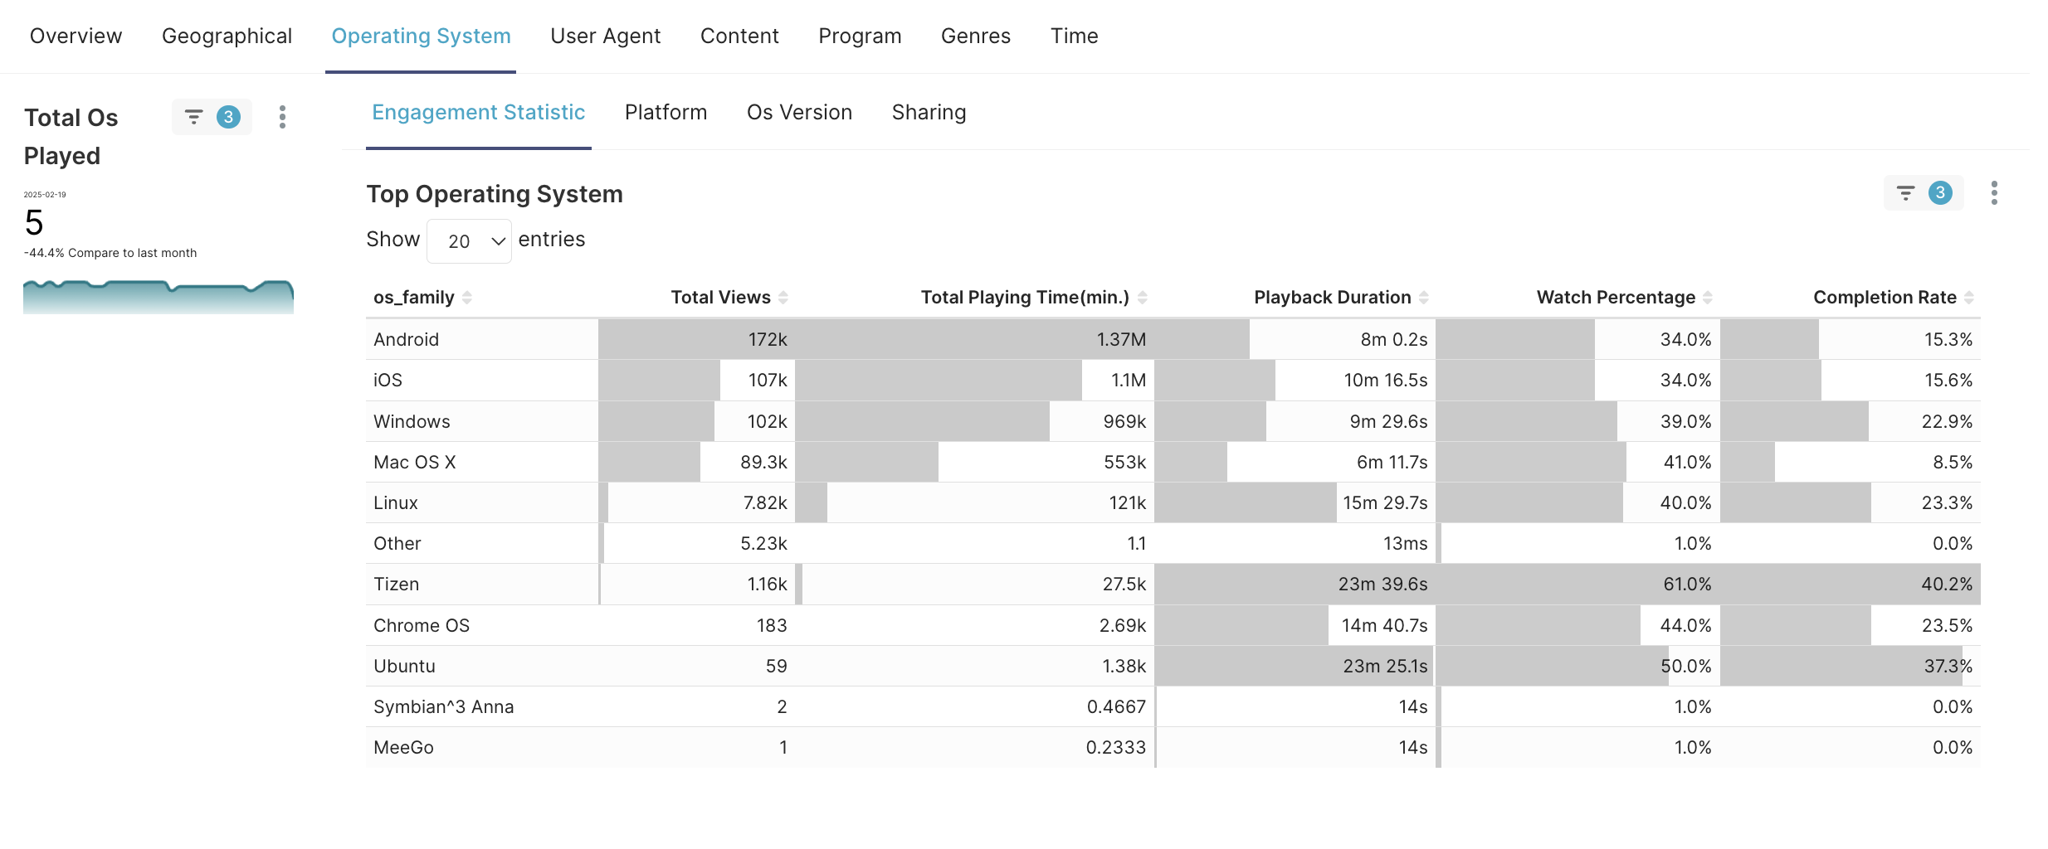Click Windows 9m 29.6s playback duration

click(x=1295, y=421)
